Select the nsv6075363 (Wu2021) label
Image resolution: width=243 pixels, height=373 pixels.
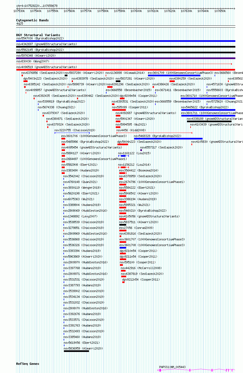(79, 199)
